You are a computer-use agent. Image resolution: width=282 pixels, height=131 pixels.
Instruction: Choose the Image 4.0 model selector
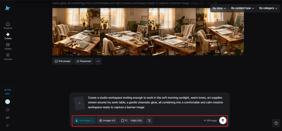(x=107, y=121)
